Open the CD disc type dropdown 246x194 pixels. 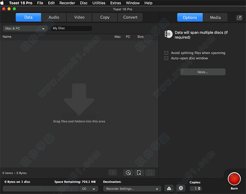coord(89,189)
